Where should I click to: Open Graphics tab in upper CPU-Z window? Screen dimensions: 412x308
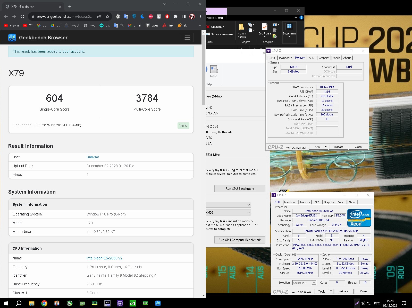pyautogui.click(x=324, y=58)
